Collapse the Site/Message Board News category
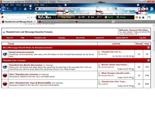The width and height of the screenshot is (155, 116). pos(148,48)
